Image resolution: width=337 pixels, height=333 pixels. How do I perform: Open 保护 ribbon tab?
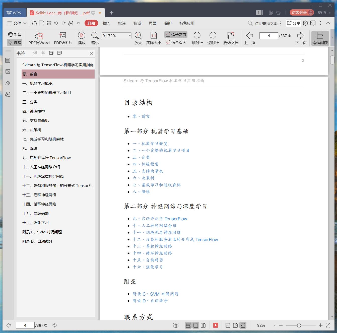point(168,23)
